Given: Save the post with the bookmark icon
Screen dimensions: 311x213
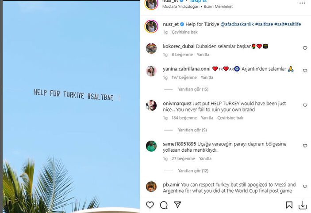Looking at the screenshot, I should (x=289, y=205).
